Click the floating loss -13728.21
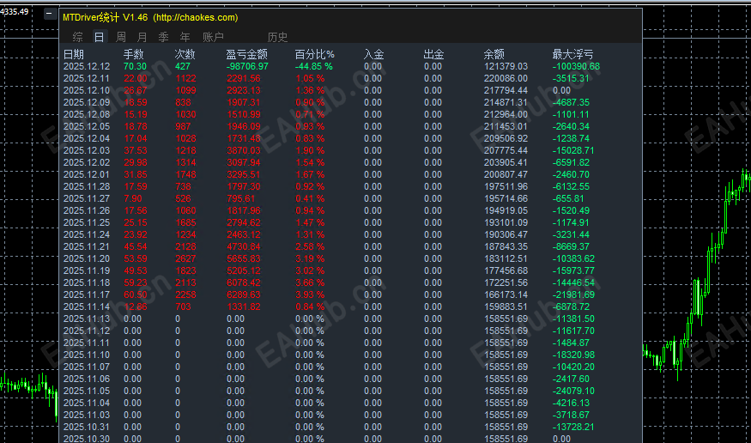Image resolution: width=751 pixels, height=443 pixels. click(x=573, y=427)
